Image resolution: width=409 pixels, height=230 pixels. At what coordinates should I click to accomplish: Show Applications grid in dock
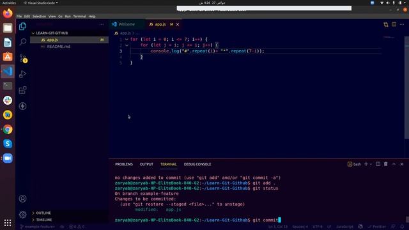point(8,223)
